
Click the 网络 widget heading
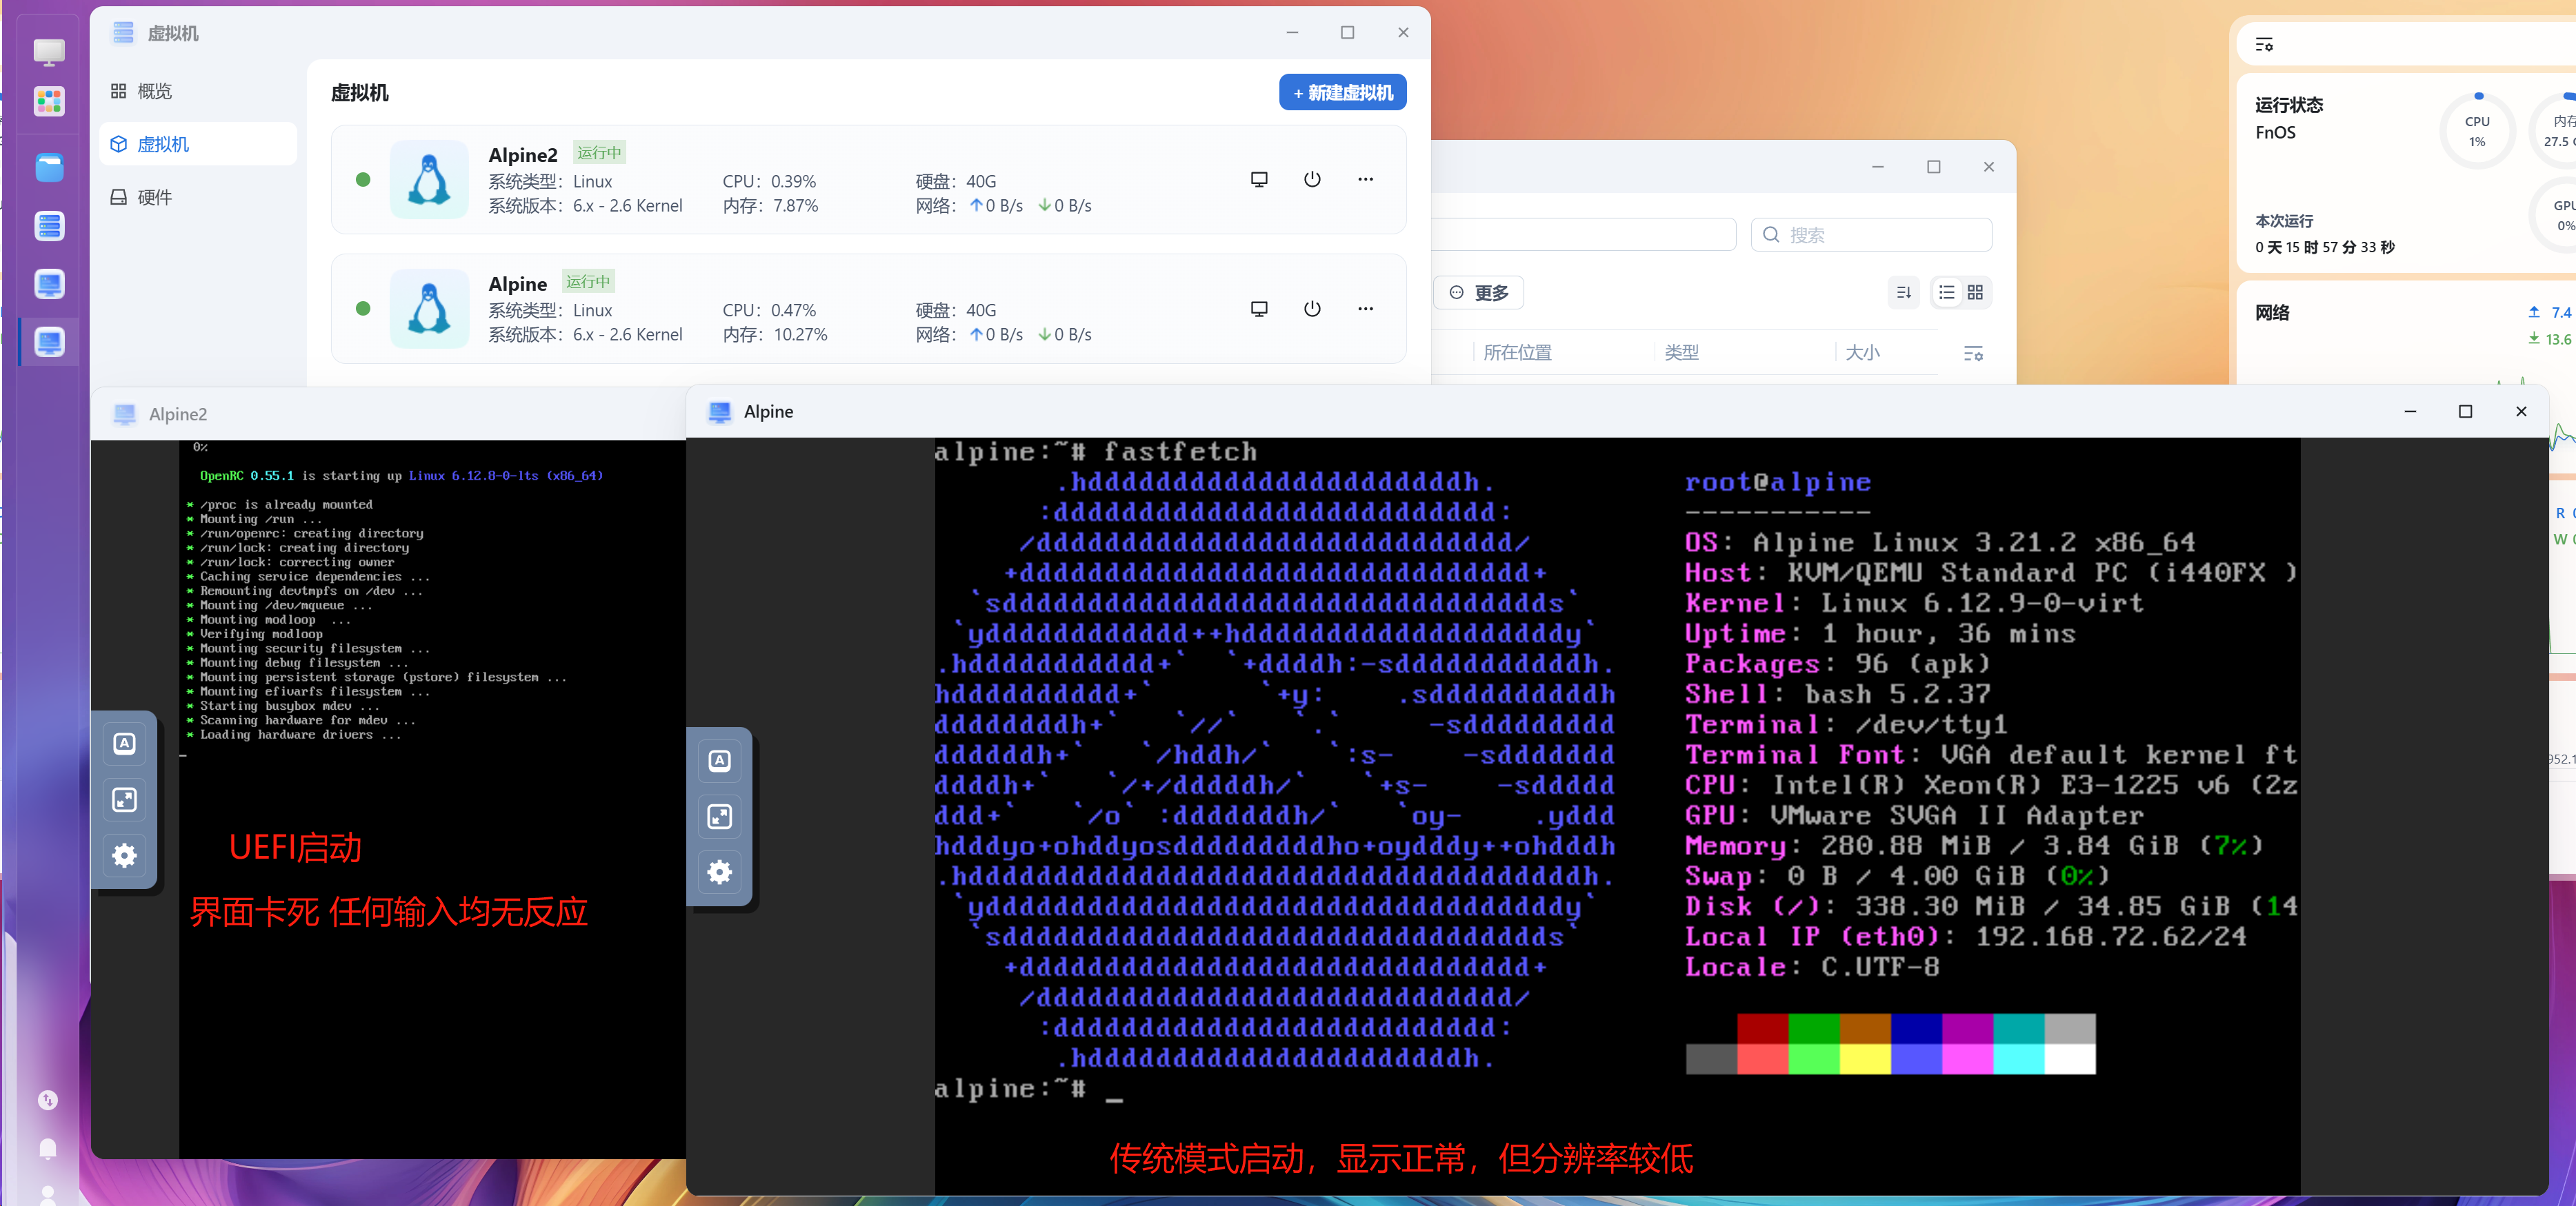2272,313
